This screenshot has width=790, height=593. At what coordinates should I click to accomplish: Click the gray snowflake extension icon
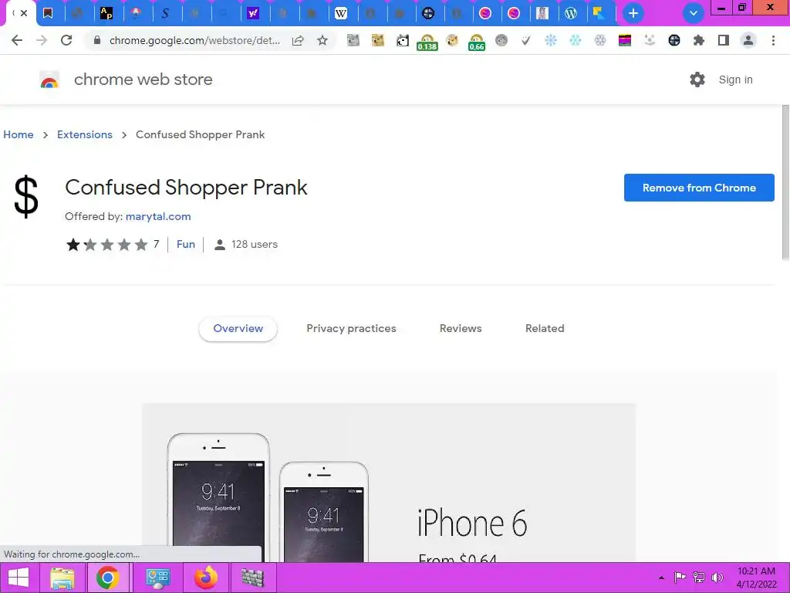tap(599, 40)
